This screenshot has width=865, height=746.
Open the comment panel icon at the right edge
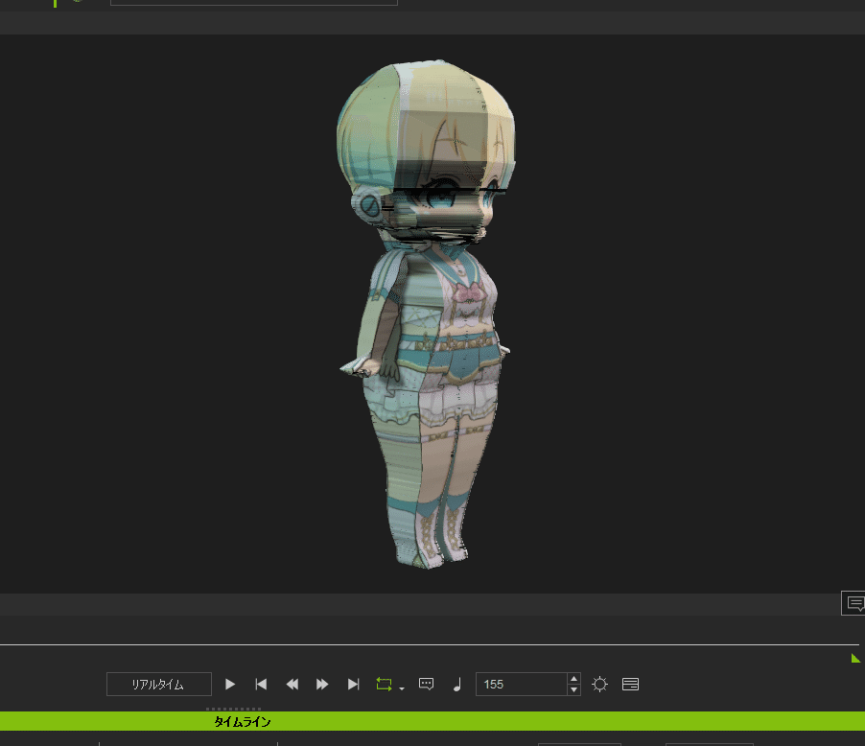(854, 602)
